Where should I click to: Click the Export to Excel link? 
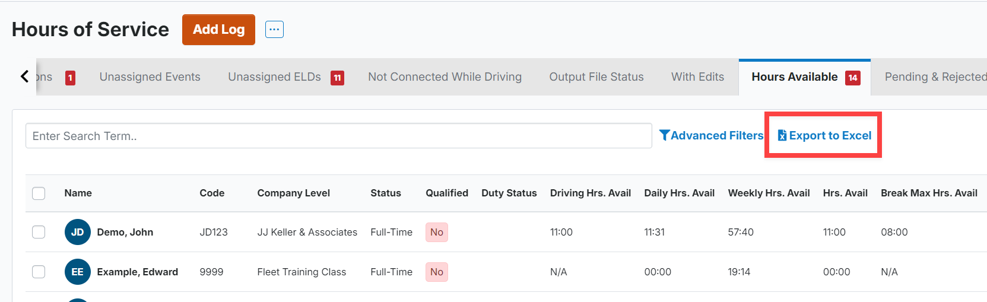824,135
